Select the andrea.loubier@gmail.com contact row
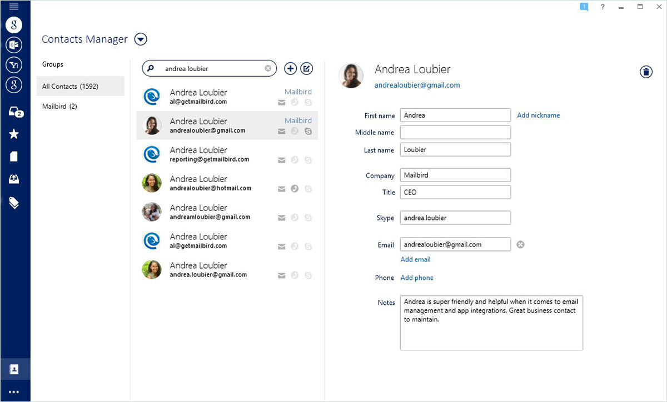This screenshot has width=667, height=402. pos(227,270)
